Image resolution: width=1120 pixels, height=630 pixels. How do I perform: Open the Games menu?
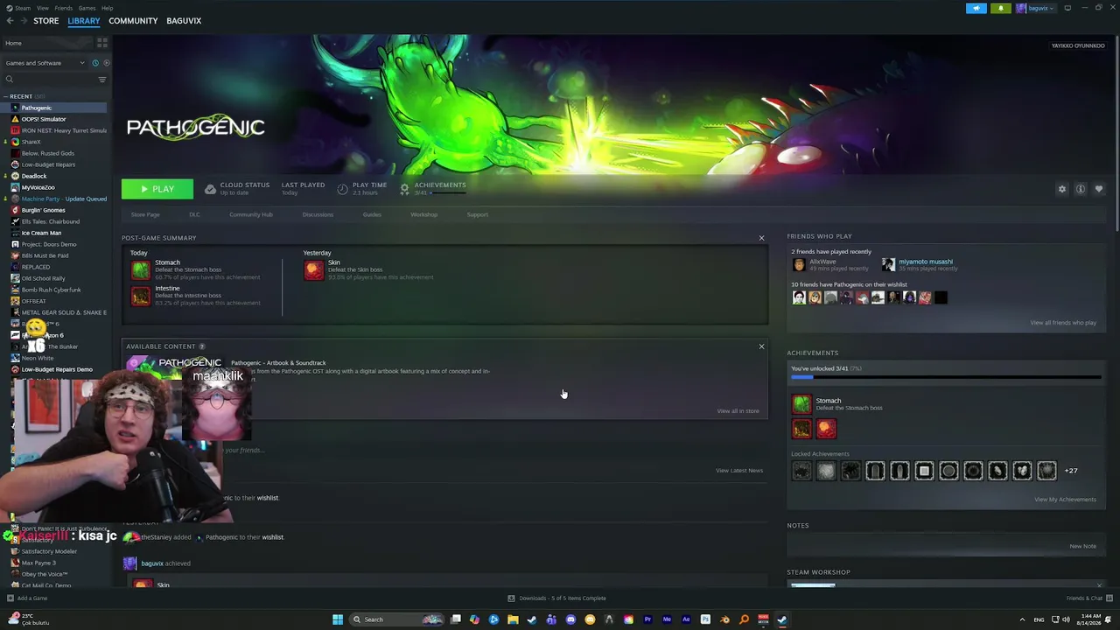pyautogui.click(x=87, y=8)
